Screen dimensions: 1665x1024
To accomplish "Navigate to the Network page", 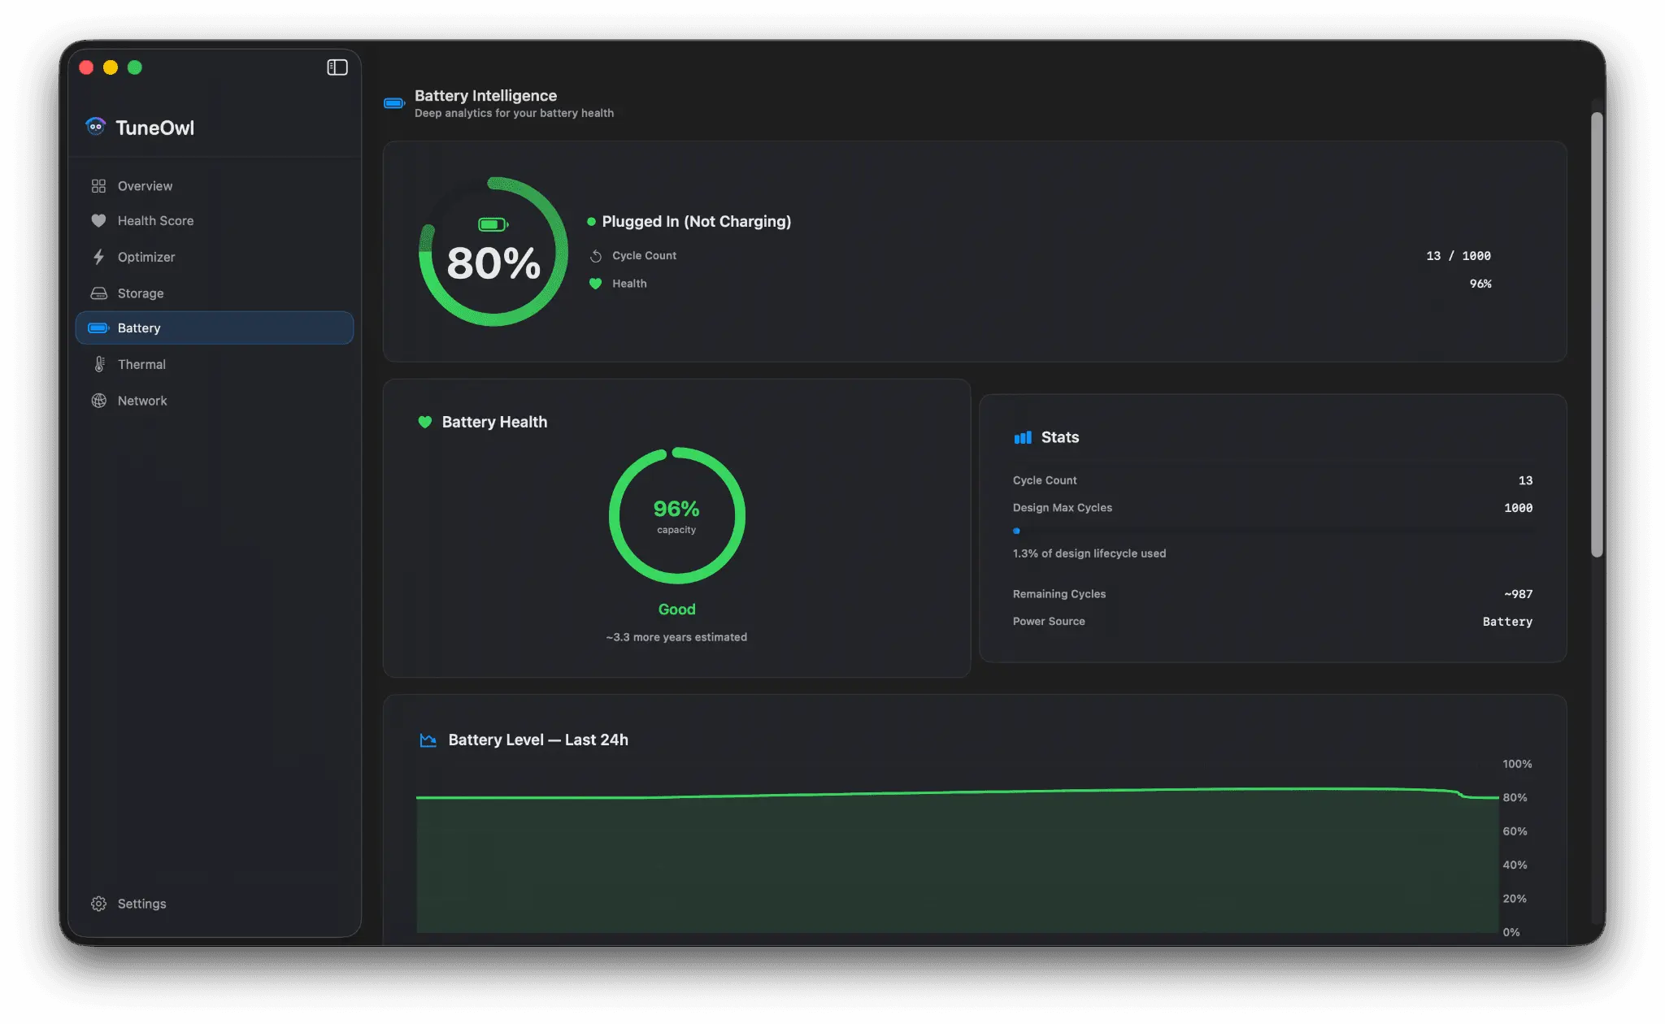I will coord(215,401).
